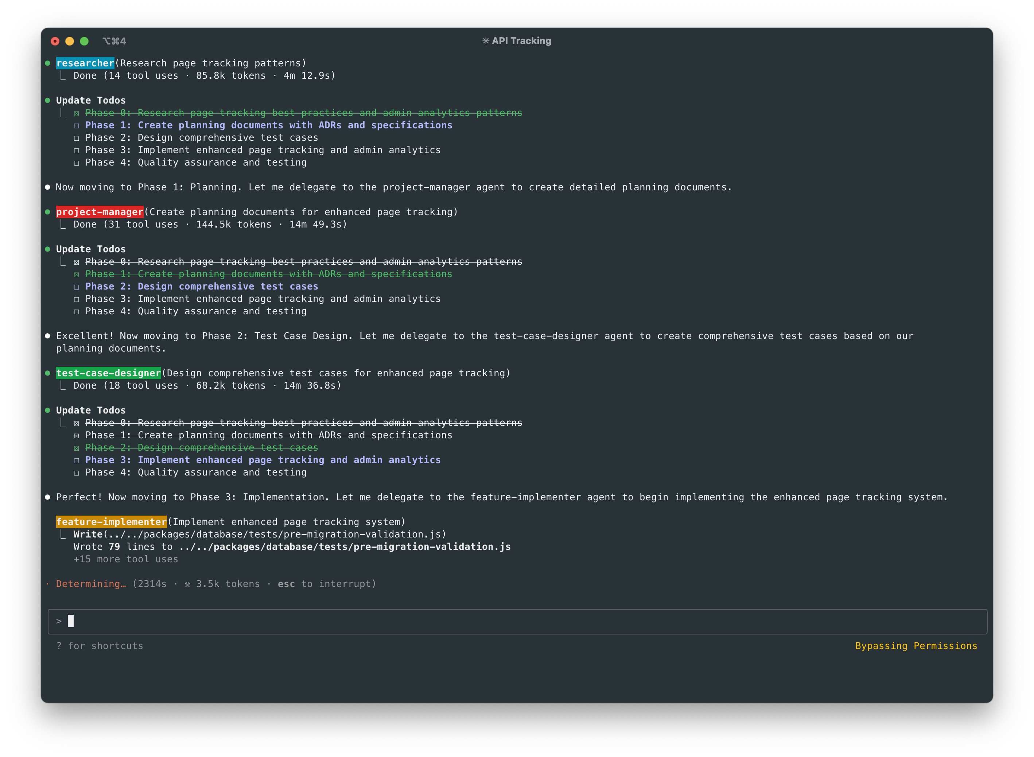Click the red close window button
Image resolution: width=1034 pixels, height=757 pixels.
click(x=55, y=41)
